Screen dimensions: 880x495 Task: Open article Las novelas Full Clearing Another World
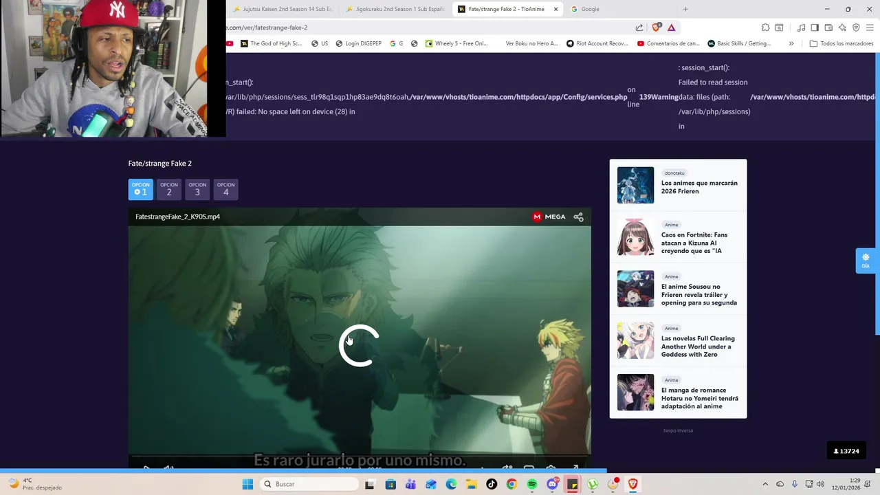click(x=698, y=346)
